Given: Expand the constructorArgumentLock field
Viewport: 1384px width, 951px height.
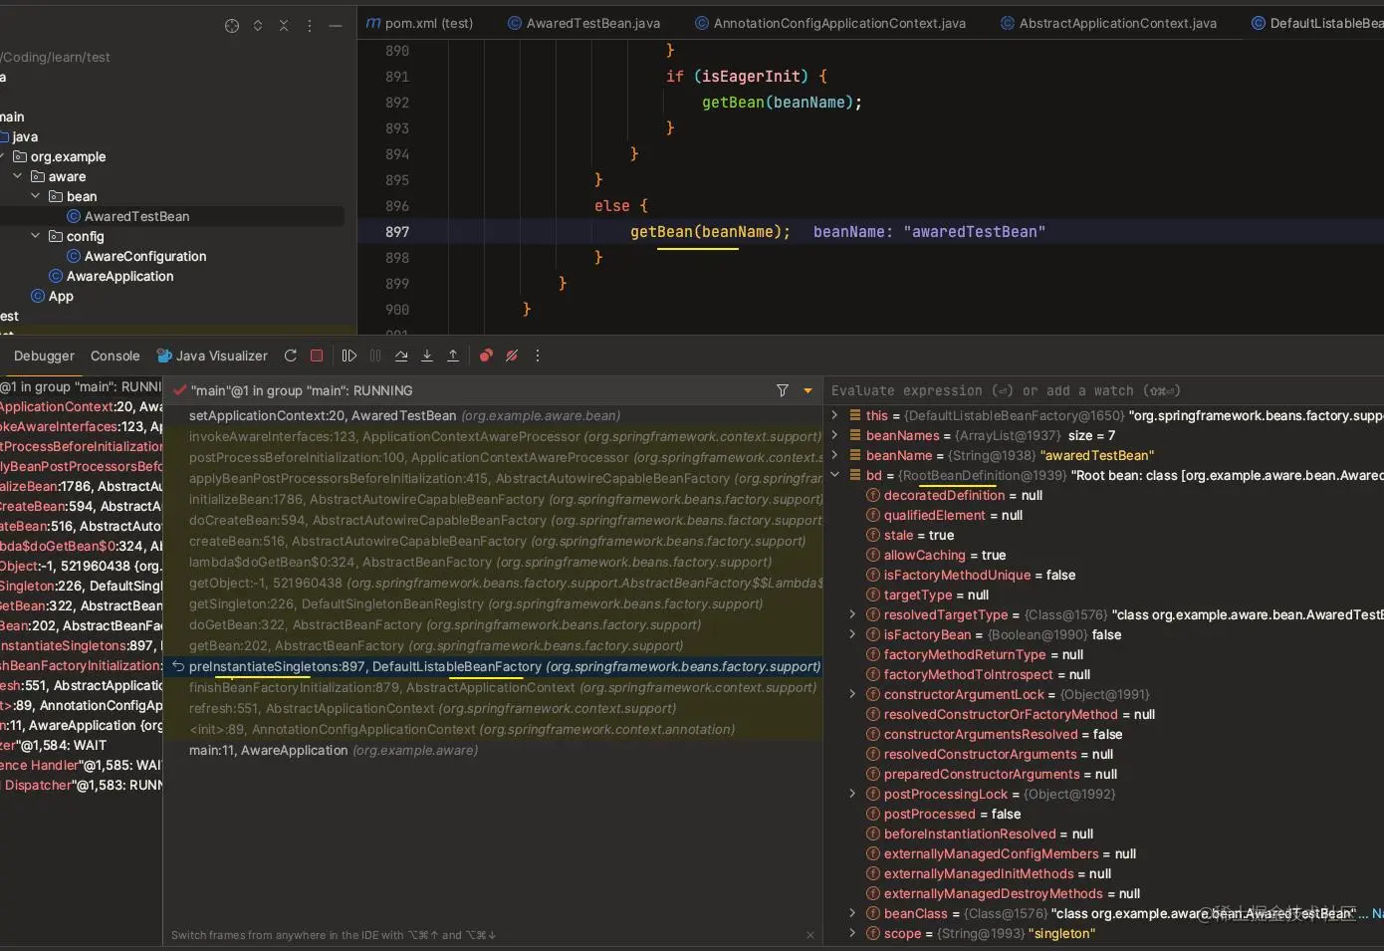Looking at the screenshot, I should click(852, 694).
